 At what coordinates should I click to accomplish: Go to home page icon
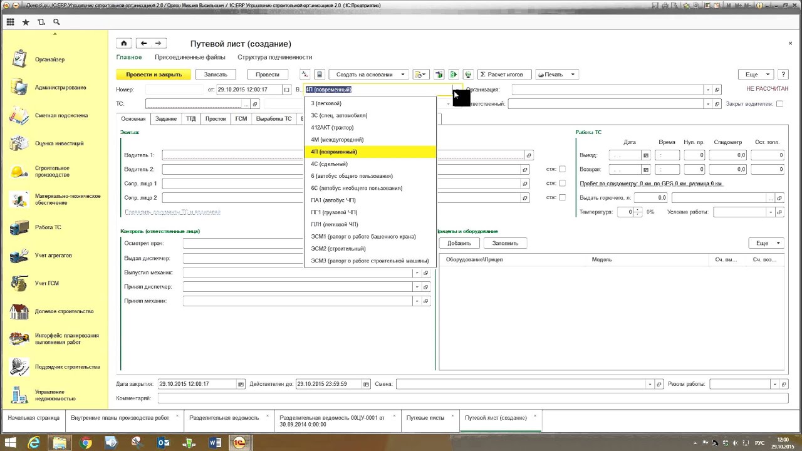123,43
